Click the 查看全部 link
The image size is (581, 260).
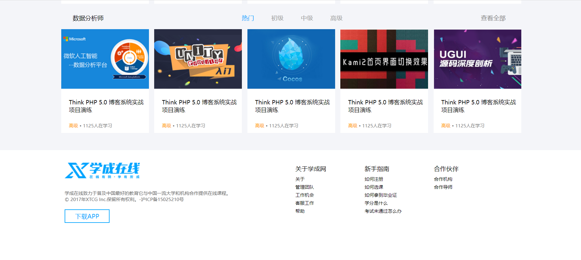(x=493, y=18)
